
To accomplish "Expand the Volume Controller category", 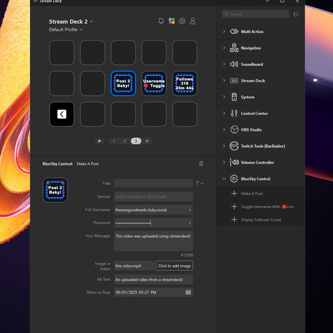I will pyautogui.click(x=224, y=163).
